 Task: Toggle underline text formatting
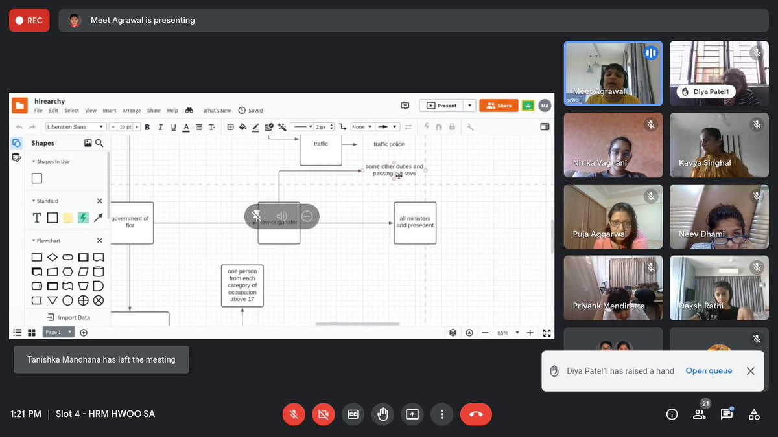pos(173,127)
